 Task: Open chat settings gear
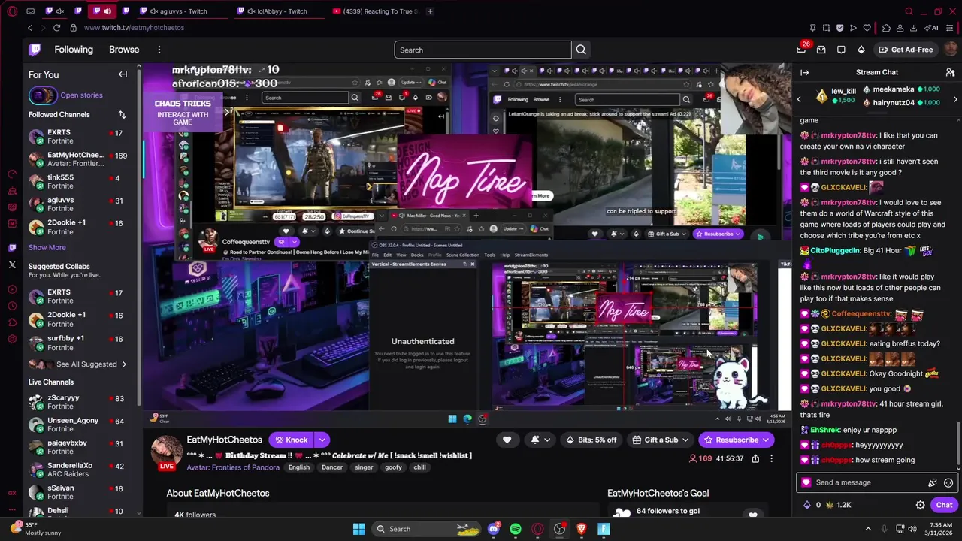[920, 505]
